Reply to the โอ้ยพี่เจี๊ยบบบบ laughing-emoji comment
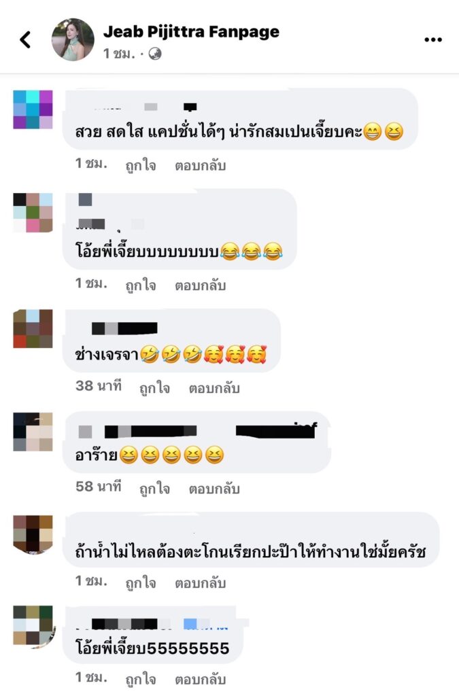This screenshot has width=459, height=696. click(200, 285)
